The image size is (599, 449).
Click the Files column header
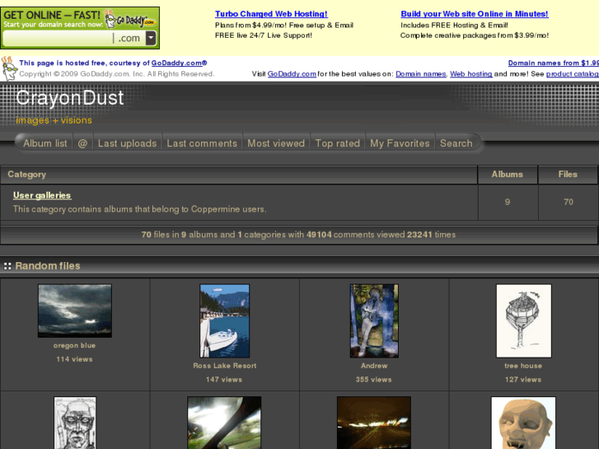pos(568,175)
